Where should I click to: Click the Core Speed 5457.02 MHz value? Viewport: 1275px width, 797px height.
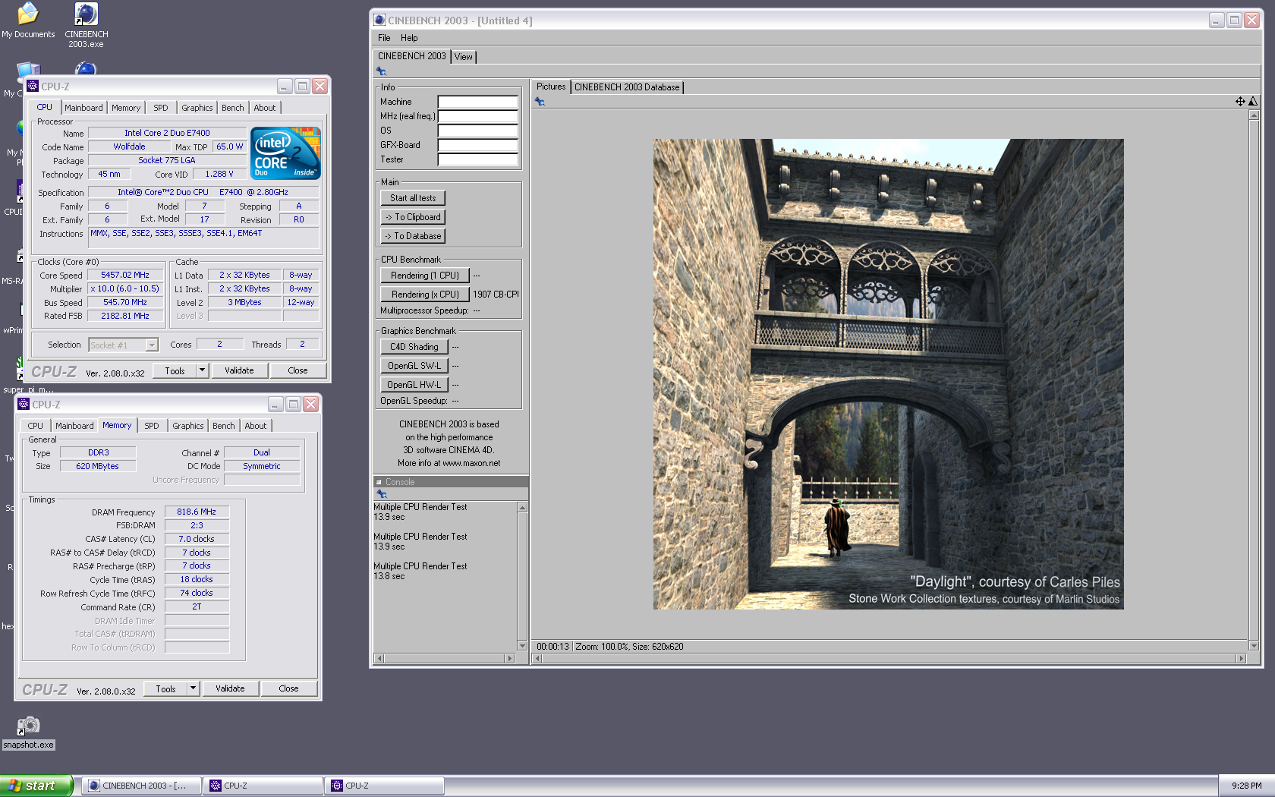(x=125, y=276)
